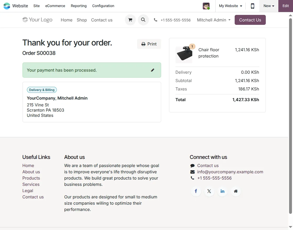Viewport: 293px width, 230px height.
Task: Open the website search magnifier
Action: tap(143, 20)
